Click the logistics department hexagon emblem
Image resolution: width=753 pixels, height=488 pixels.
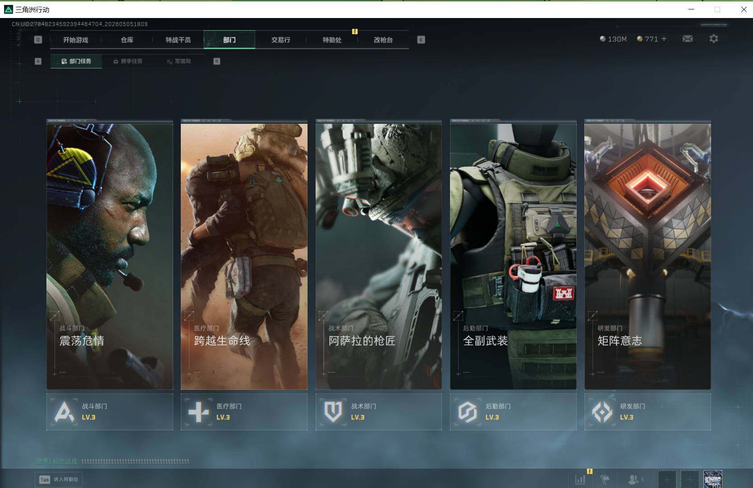(468, 412)
